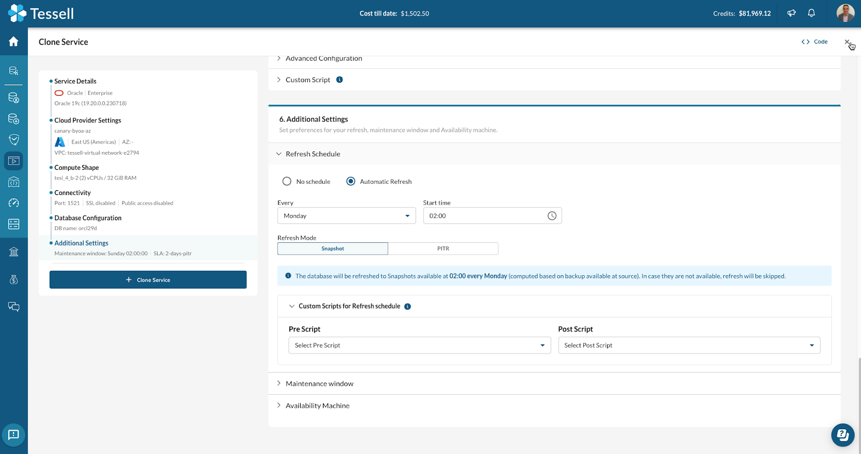Image resolution: width=861 pixels, height=454 pixels.
Task: Open the speedometer performance sidebar icon
Action: 13,203
